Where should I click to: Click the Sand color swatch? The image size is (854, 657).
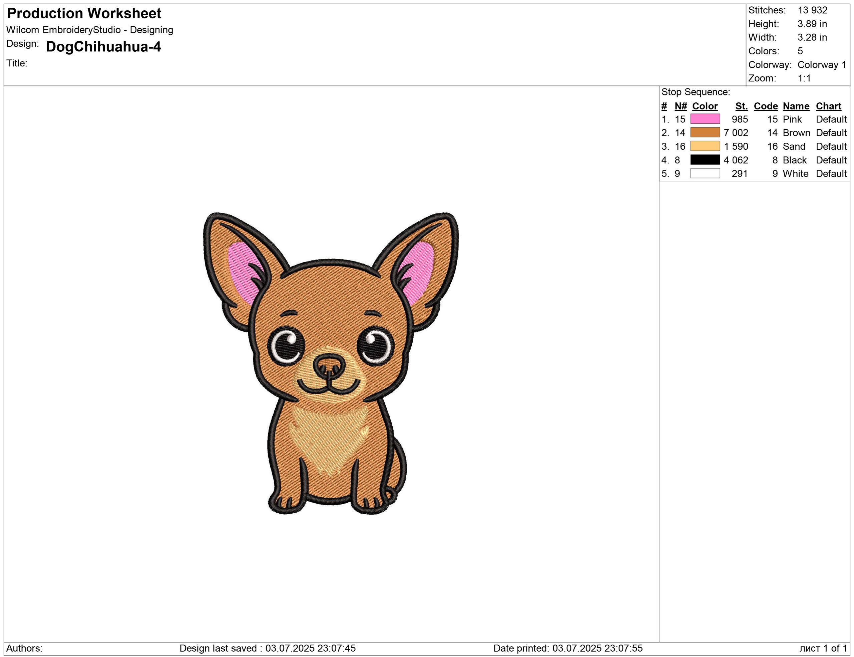705,146
